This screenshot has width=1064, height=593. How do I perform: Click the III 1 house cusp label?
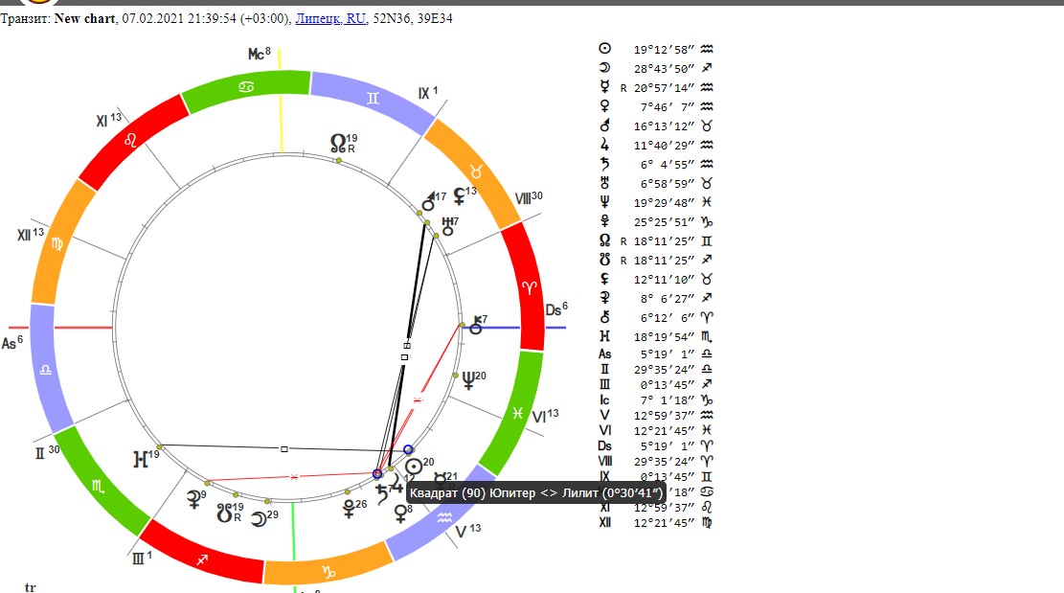tap(142, 558)
